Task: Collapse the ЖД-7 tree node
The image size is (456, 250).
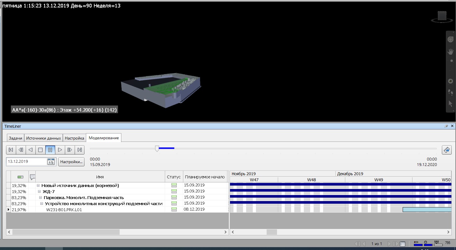Action: pos(39,191)
